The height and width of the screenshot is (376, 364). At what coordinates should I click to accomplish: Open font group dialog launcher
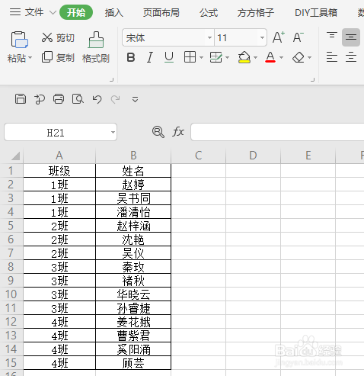pos(313,80)
